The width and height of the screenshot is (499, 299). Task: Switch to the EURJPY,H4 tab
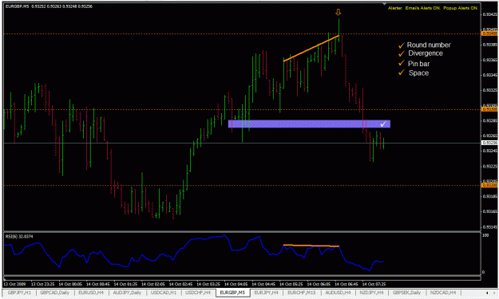click(266, 293)
